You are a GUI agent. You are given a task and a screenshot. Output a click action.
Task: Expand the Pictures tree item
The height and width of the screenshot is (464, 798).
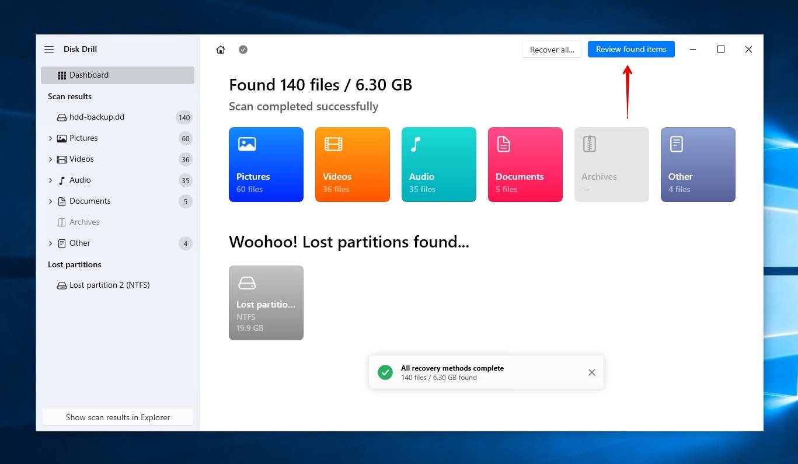pos(51,138)
